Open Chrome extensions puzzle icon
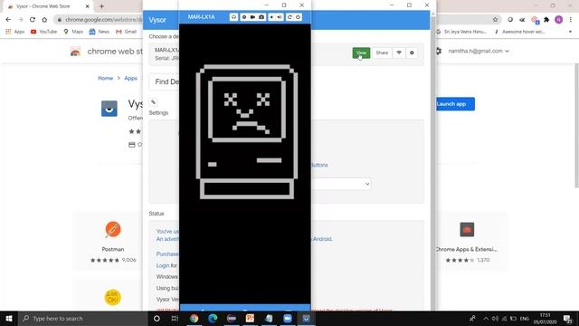579x326 pixels. coord(546,20)
